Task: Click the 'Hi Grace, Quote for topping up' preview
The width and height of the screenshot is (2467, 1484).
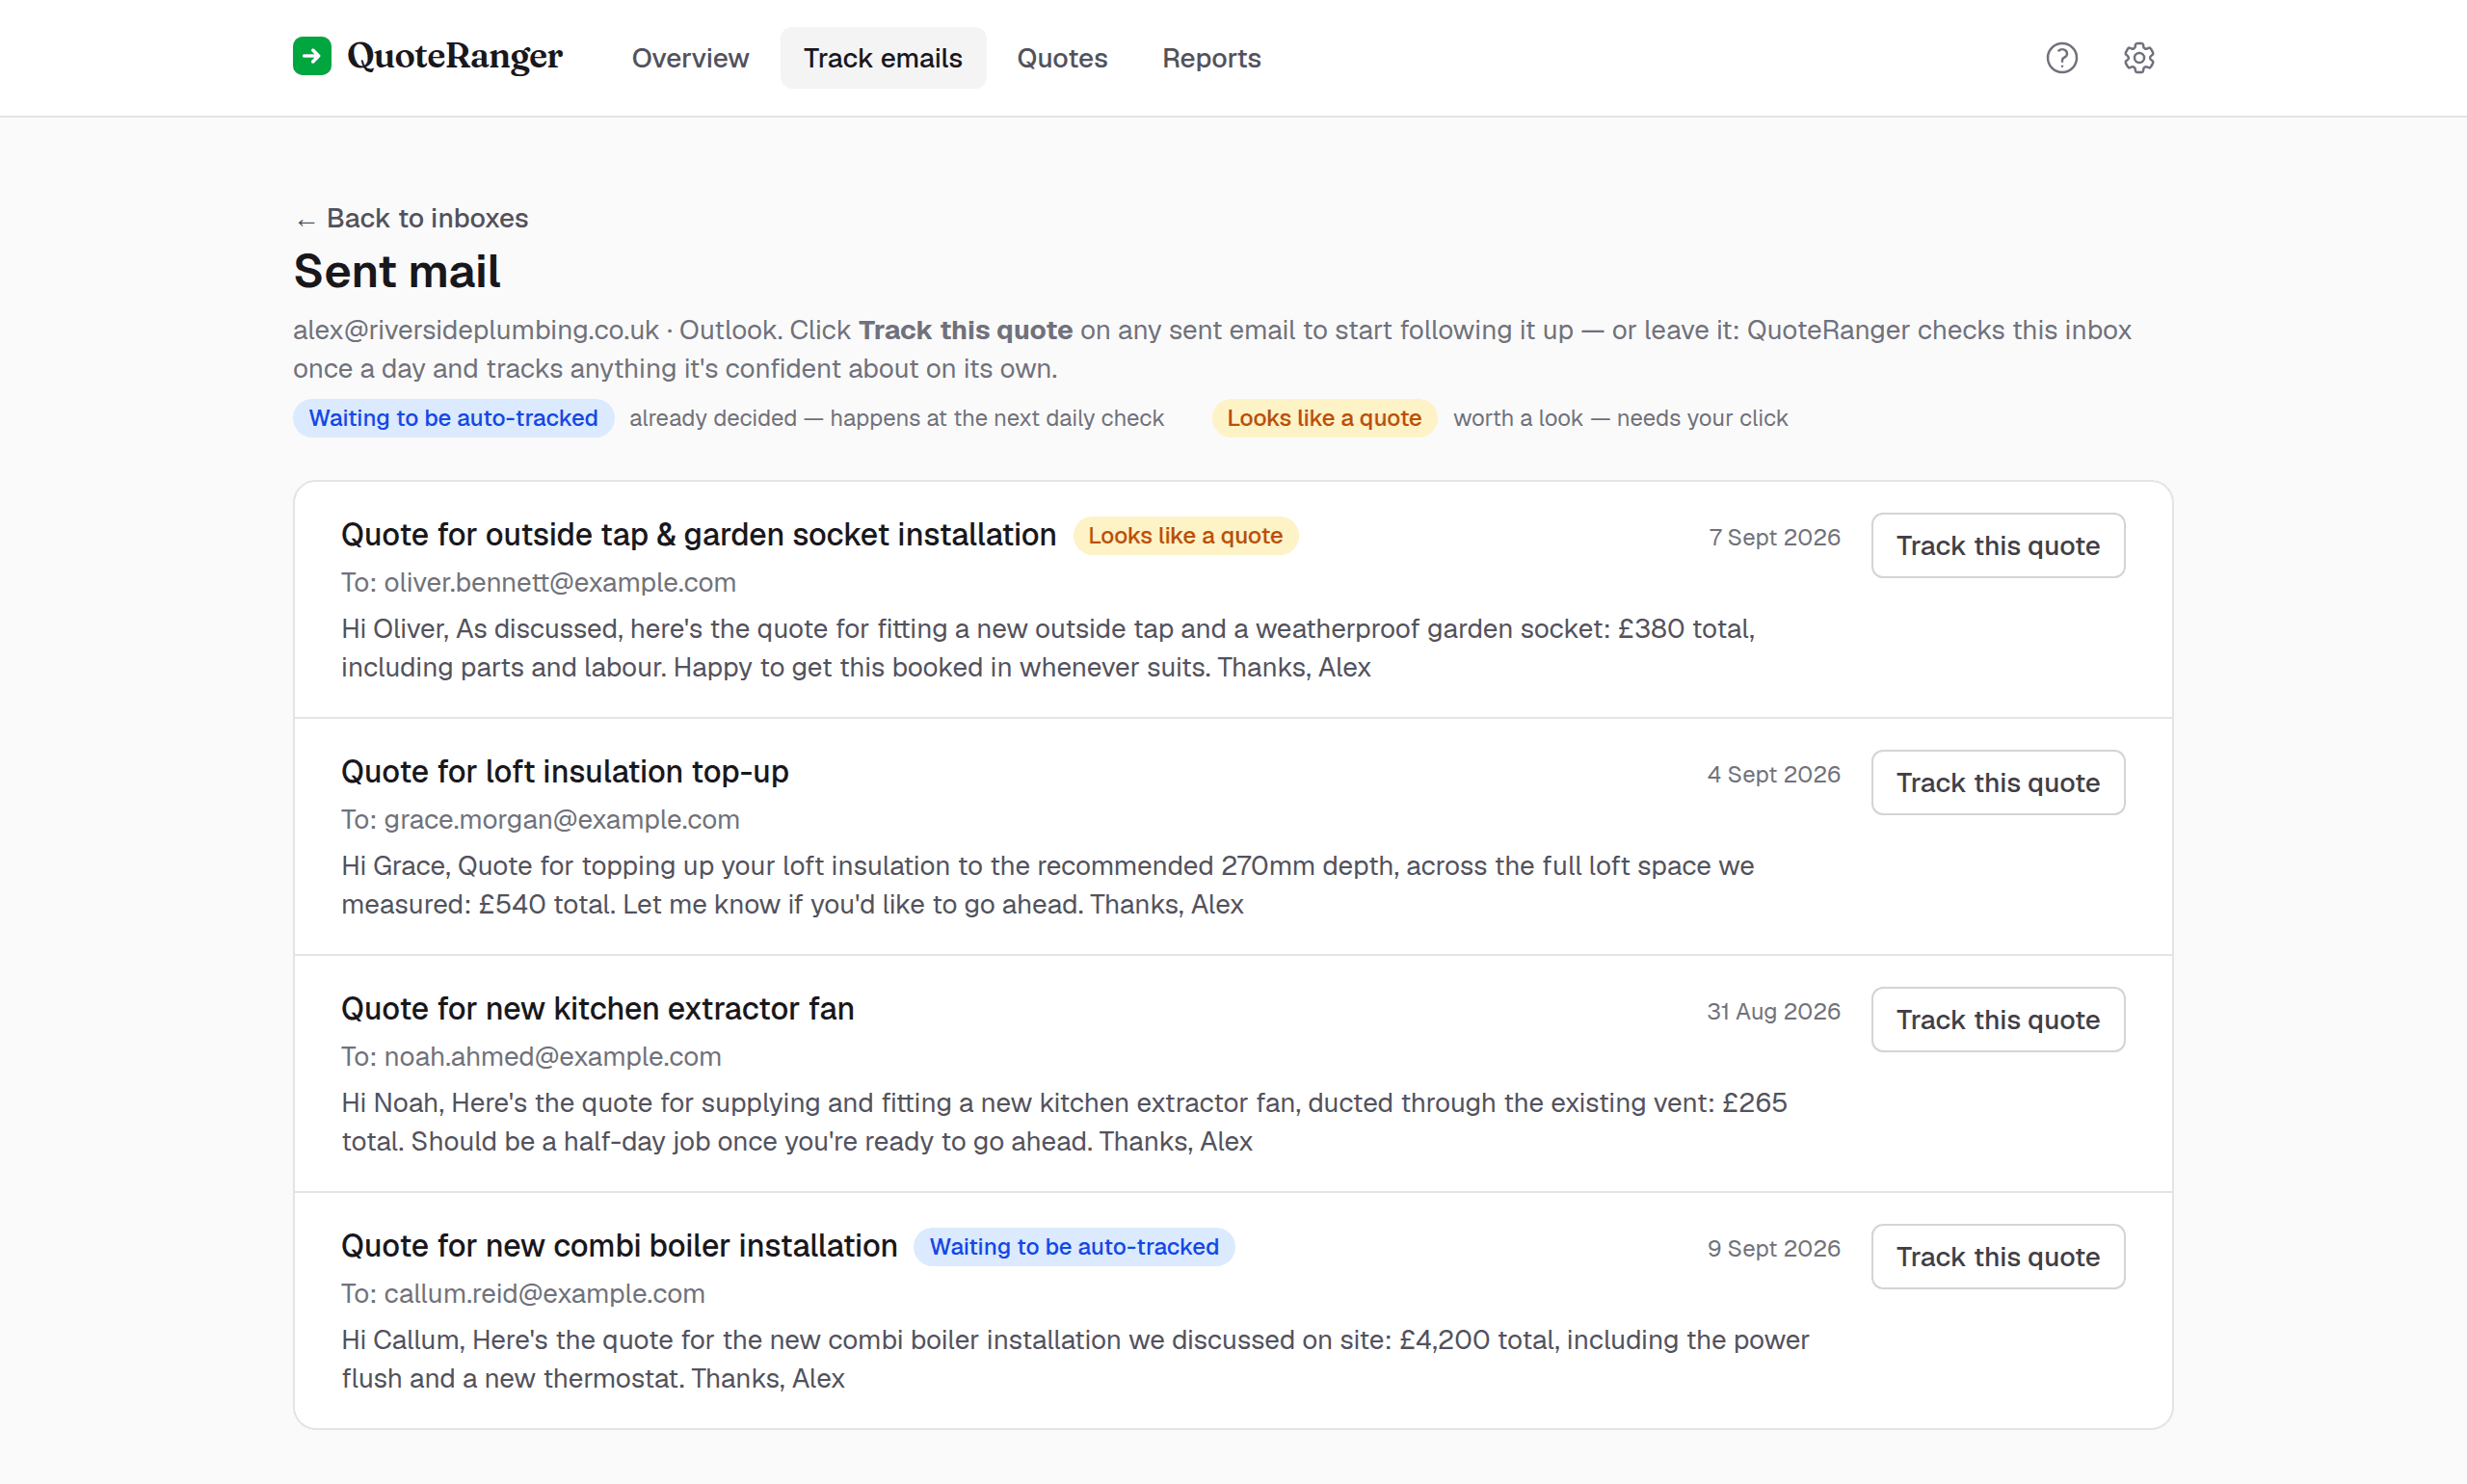Action: tap(1047, 885)
